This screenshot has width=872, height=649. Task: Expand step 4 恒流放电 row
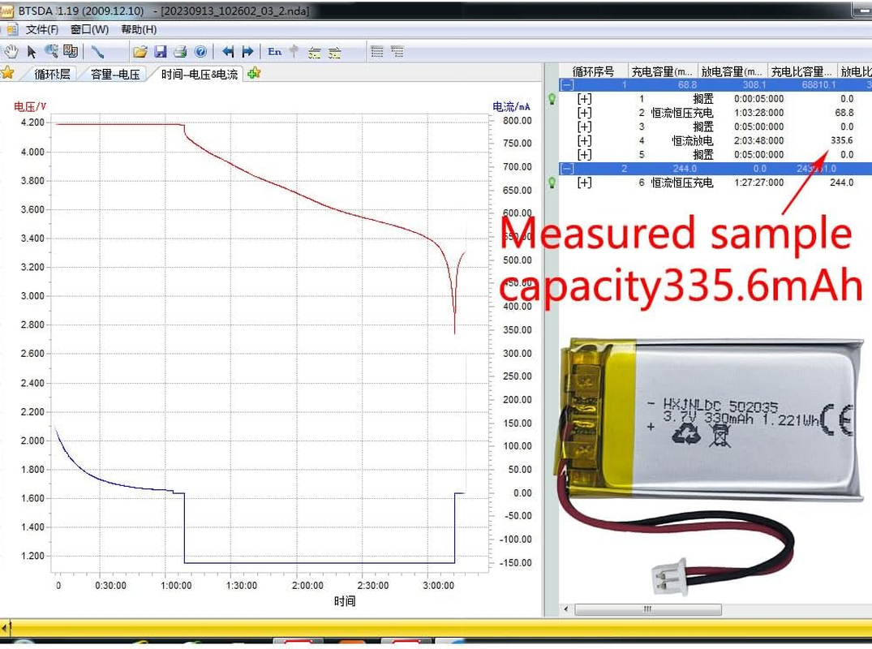coord(584,140)
